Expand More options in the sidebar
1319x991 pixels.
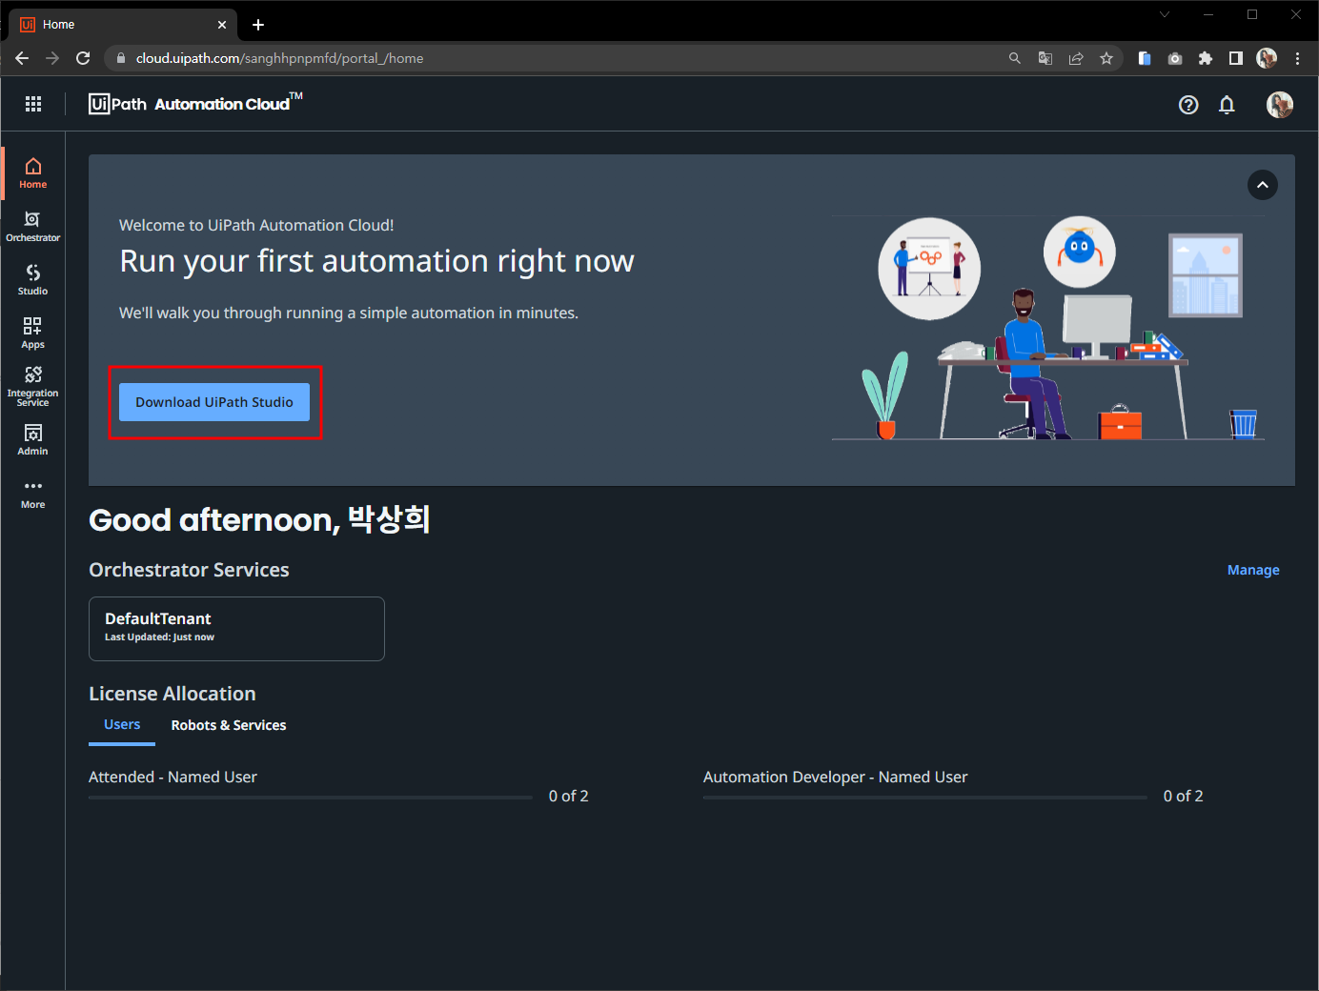tap(33, 494)
